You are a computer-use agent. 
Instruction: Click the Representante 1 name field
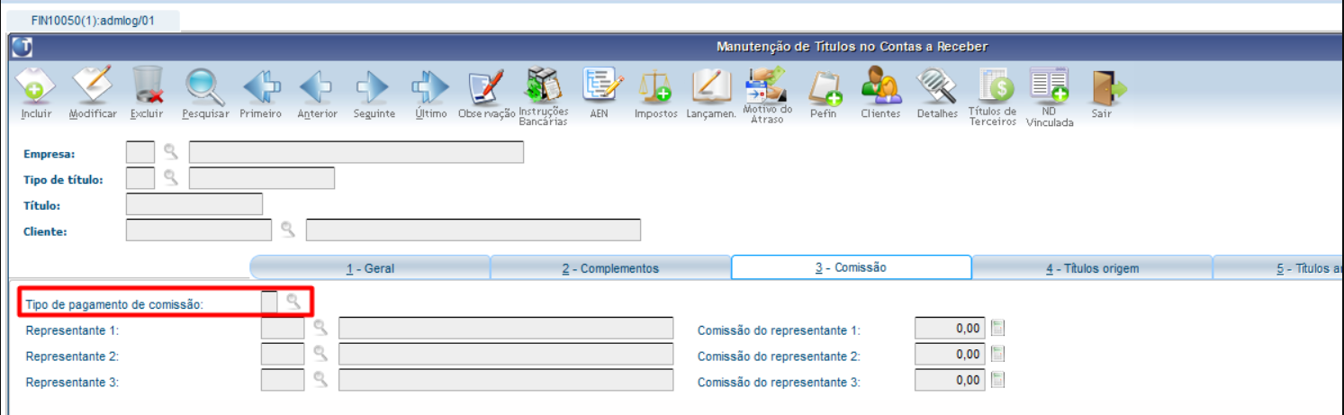click(506, 328)
